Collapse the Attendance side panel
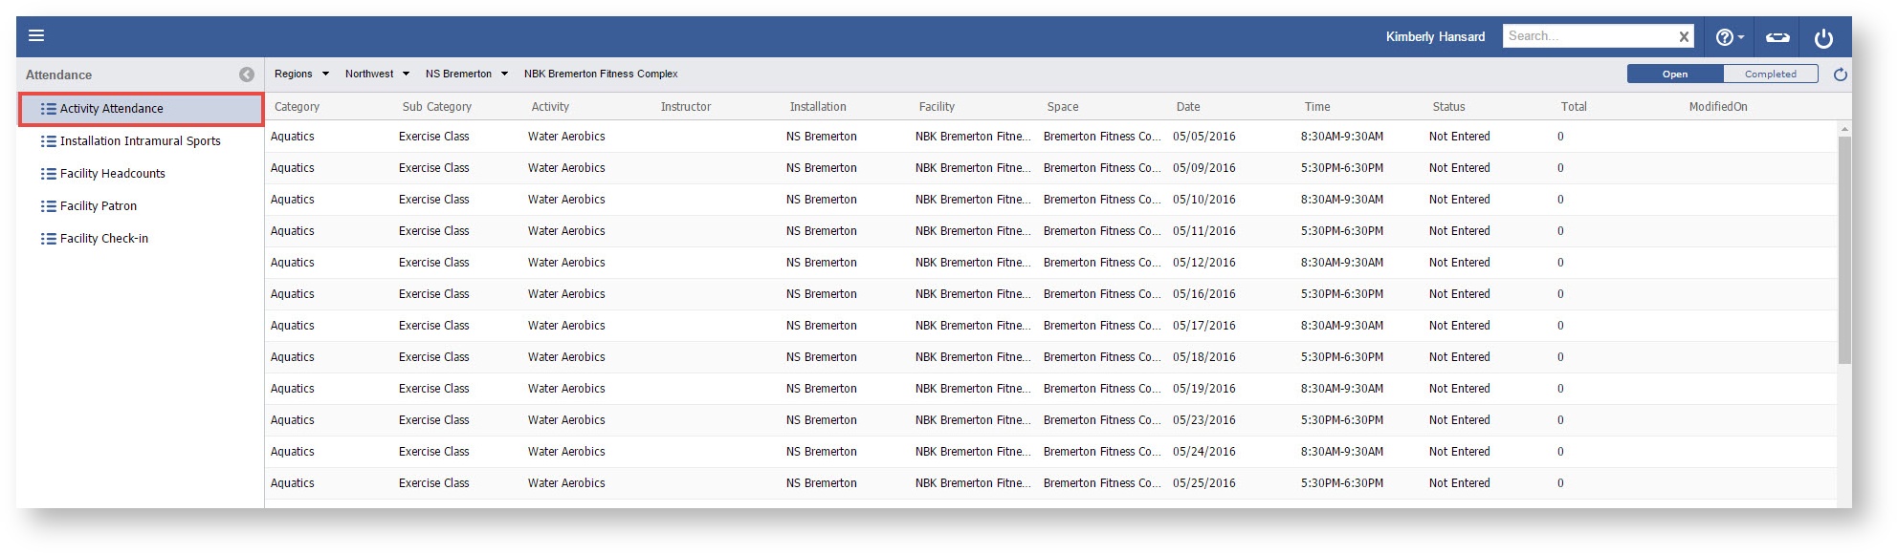 coord(247,75)
